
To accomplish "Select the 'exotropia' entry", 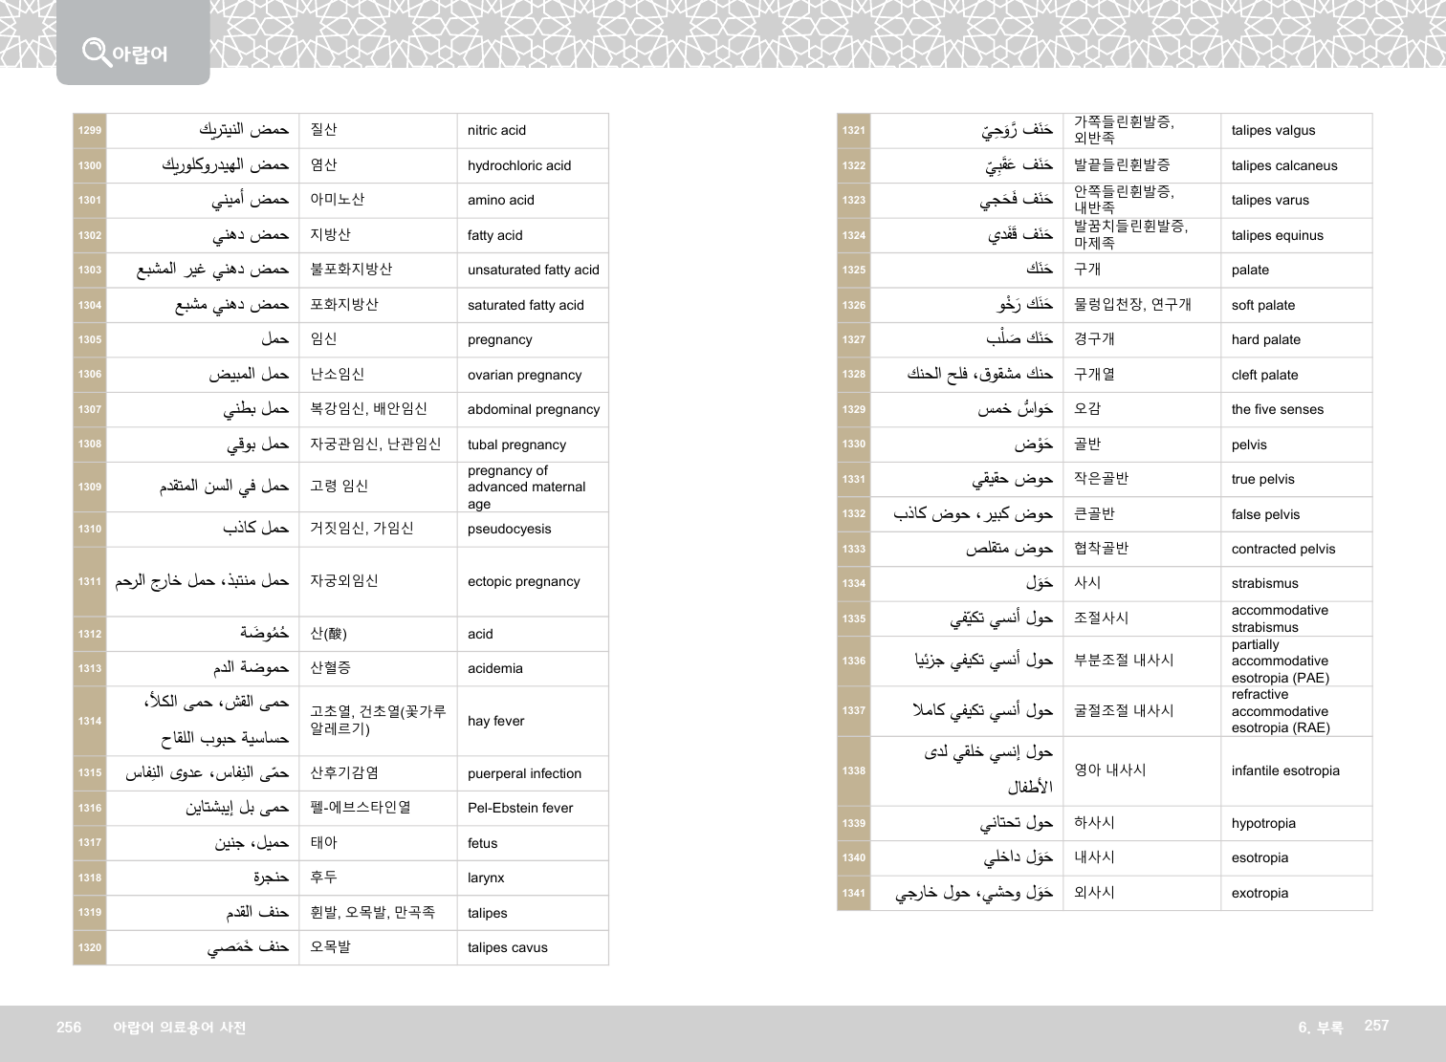I will click(x=1260, y=893).
